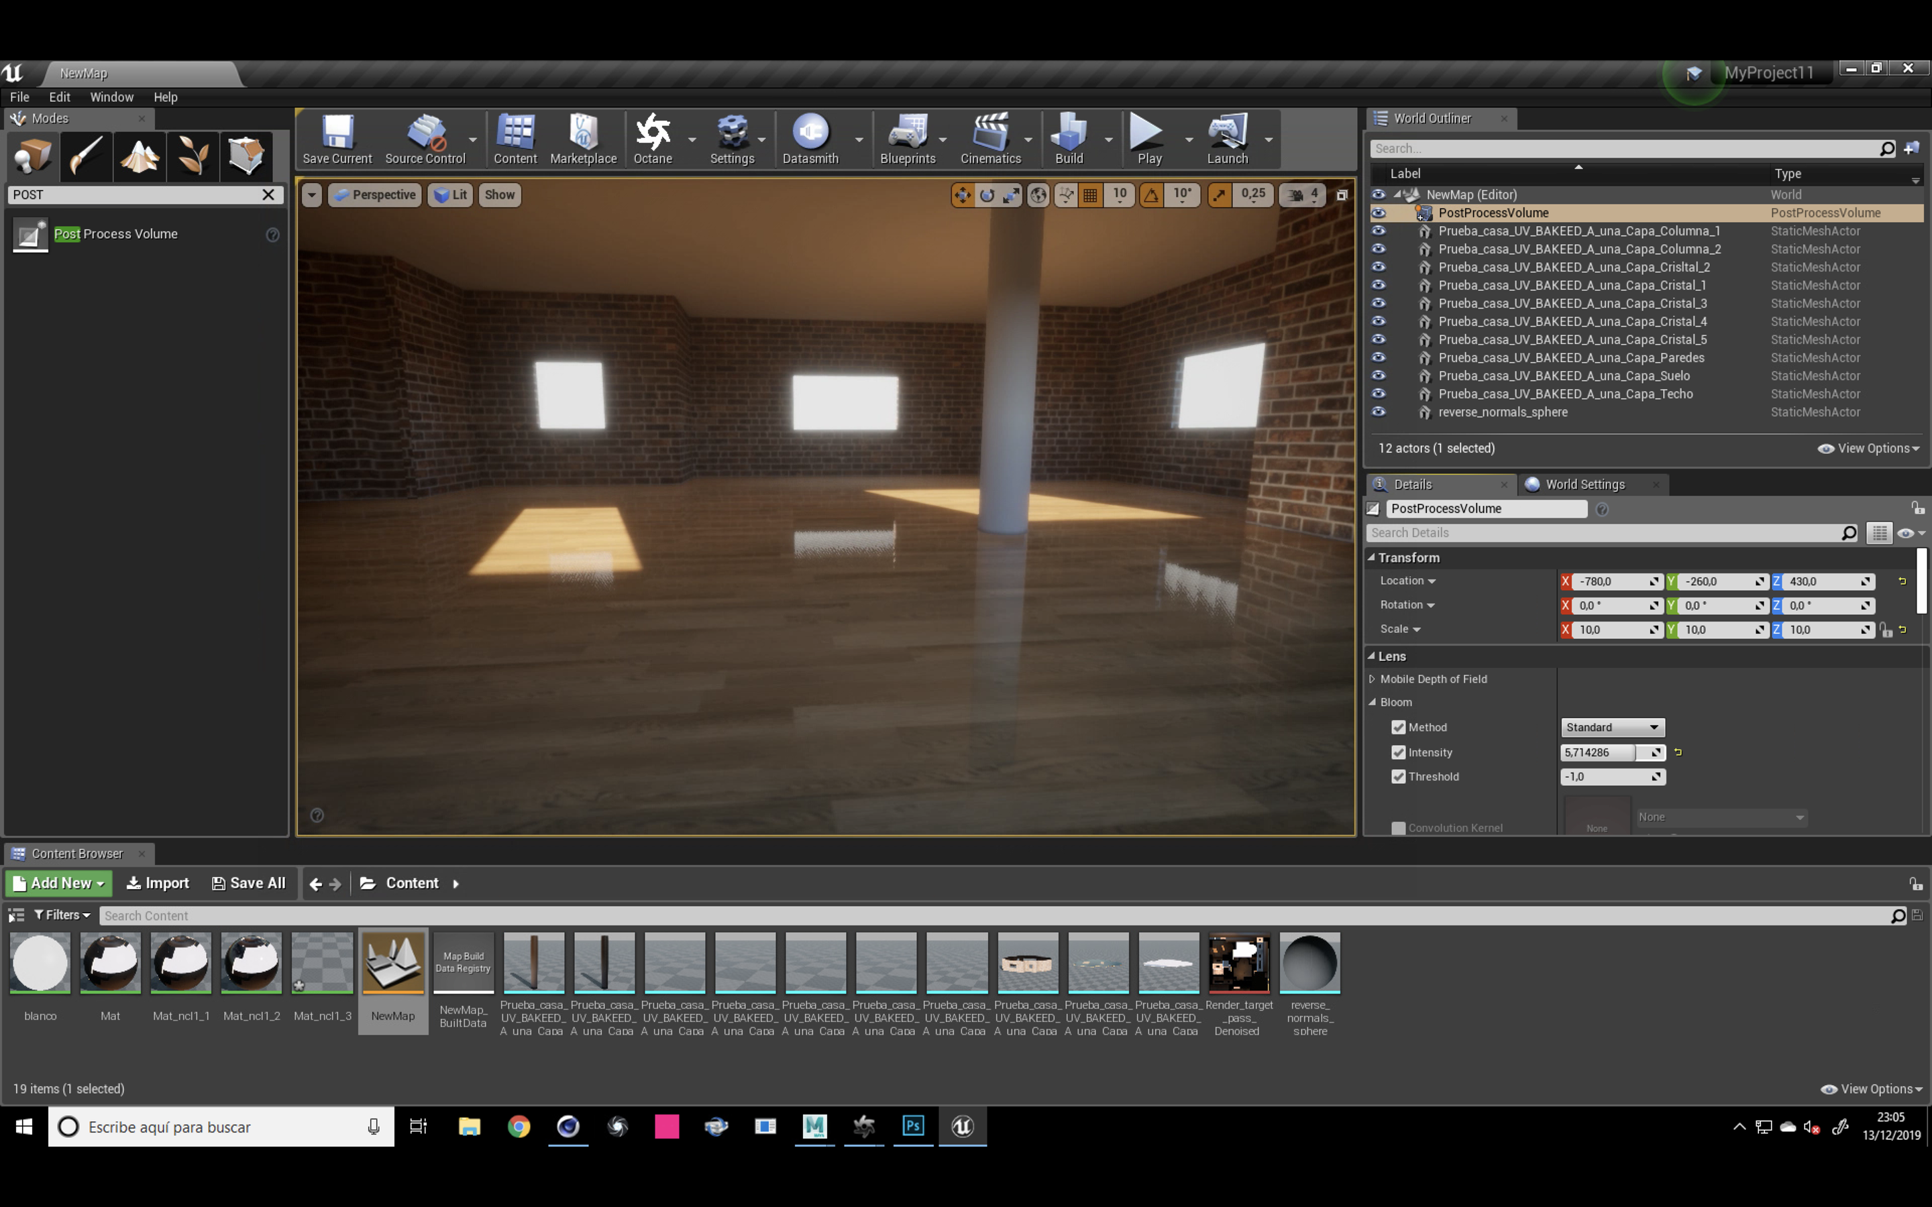Click the Add New button
This screenshot has height=1207, width=1932.
[60, 883]
